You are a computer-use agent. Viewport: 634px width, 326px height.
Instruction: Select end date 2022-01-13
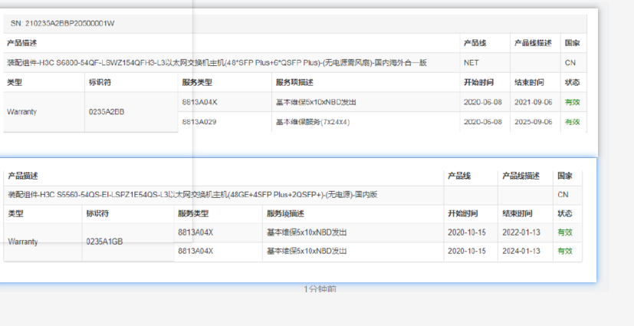click(521, 232)
